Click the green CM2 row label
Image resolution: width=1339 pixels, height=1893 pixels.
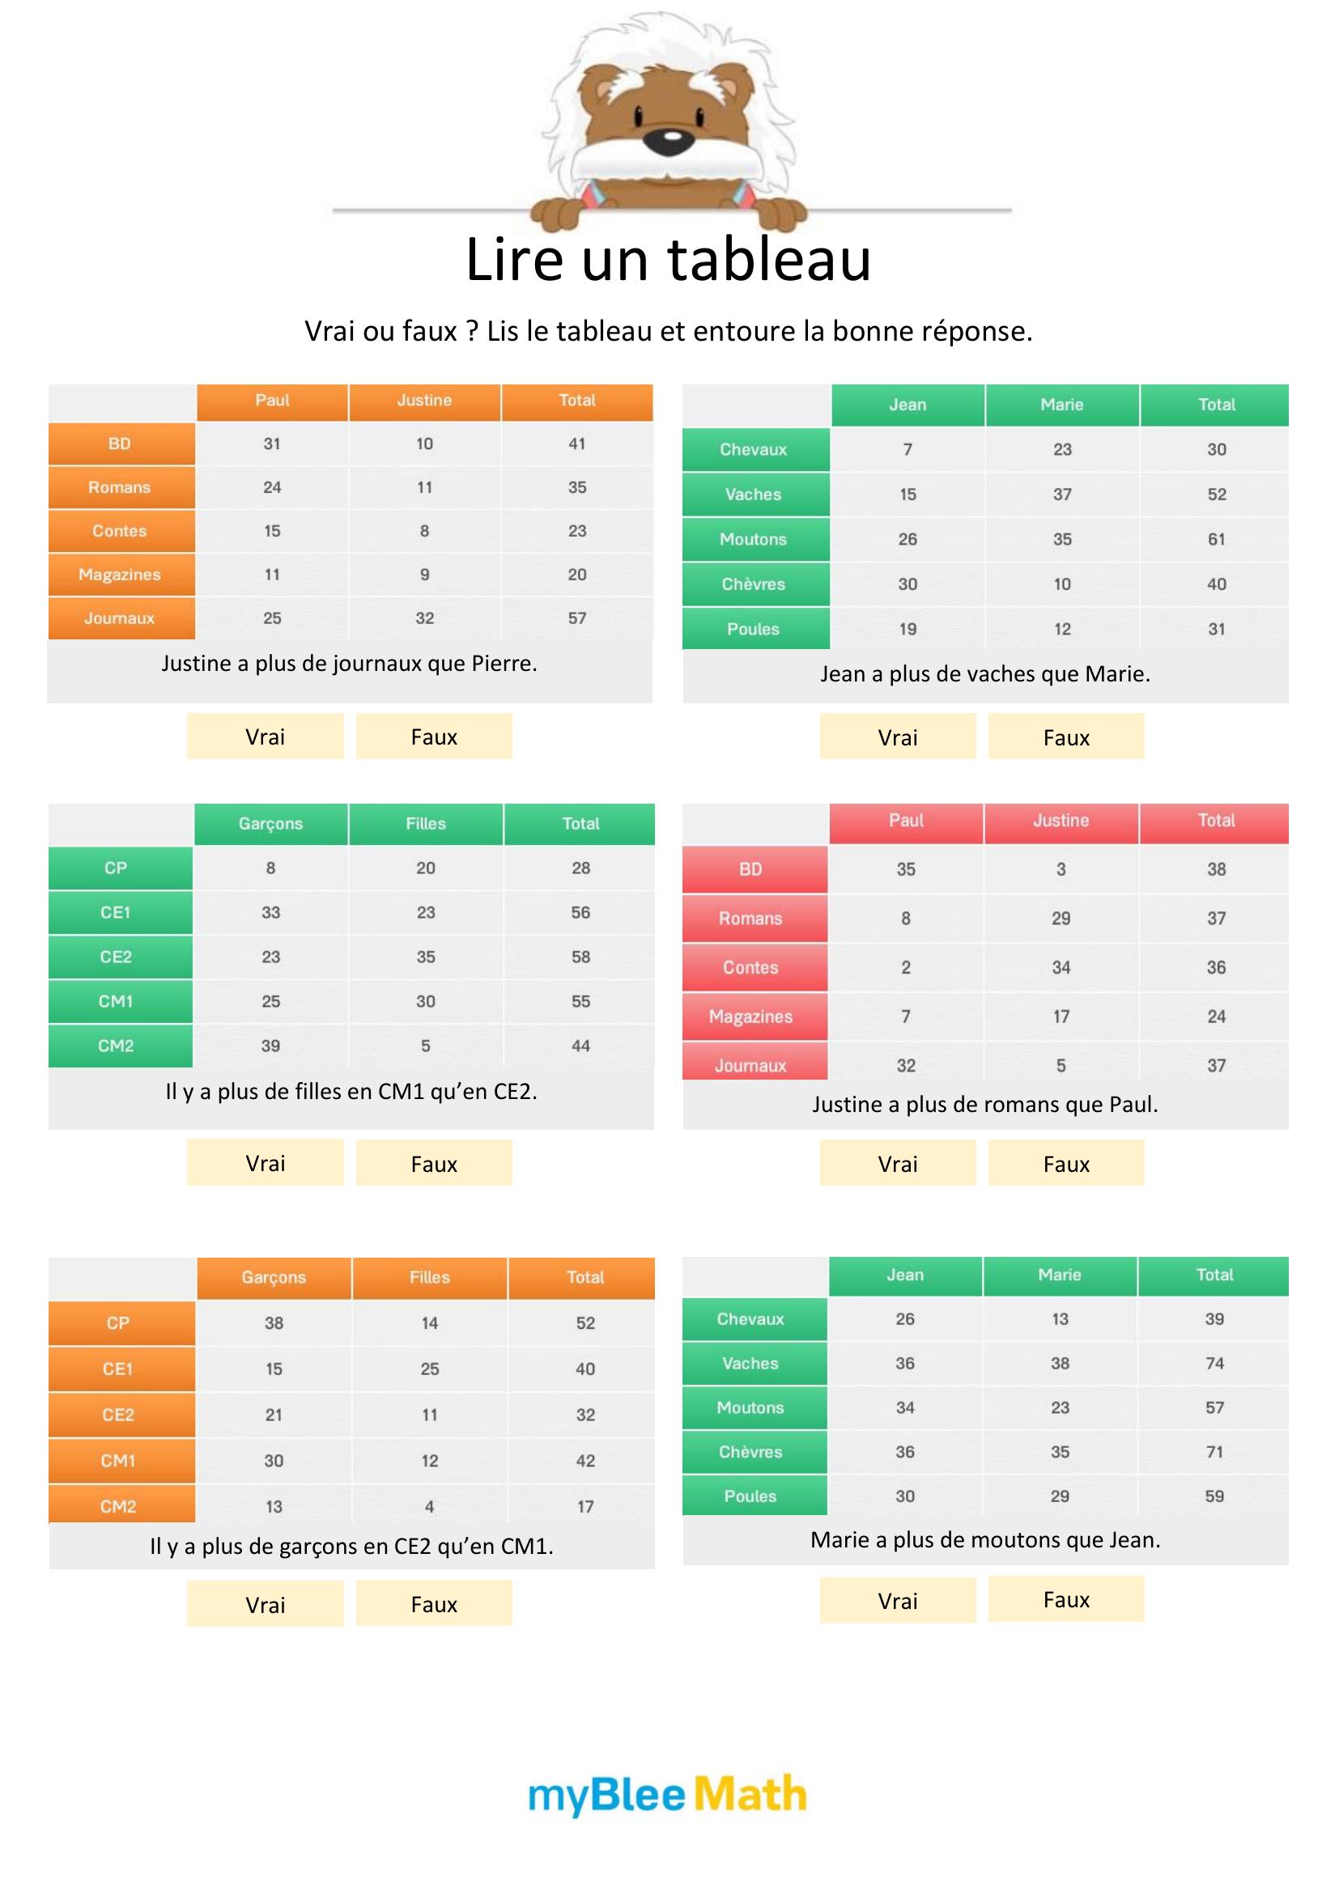point(117,1046)
